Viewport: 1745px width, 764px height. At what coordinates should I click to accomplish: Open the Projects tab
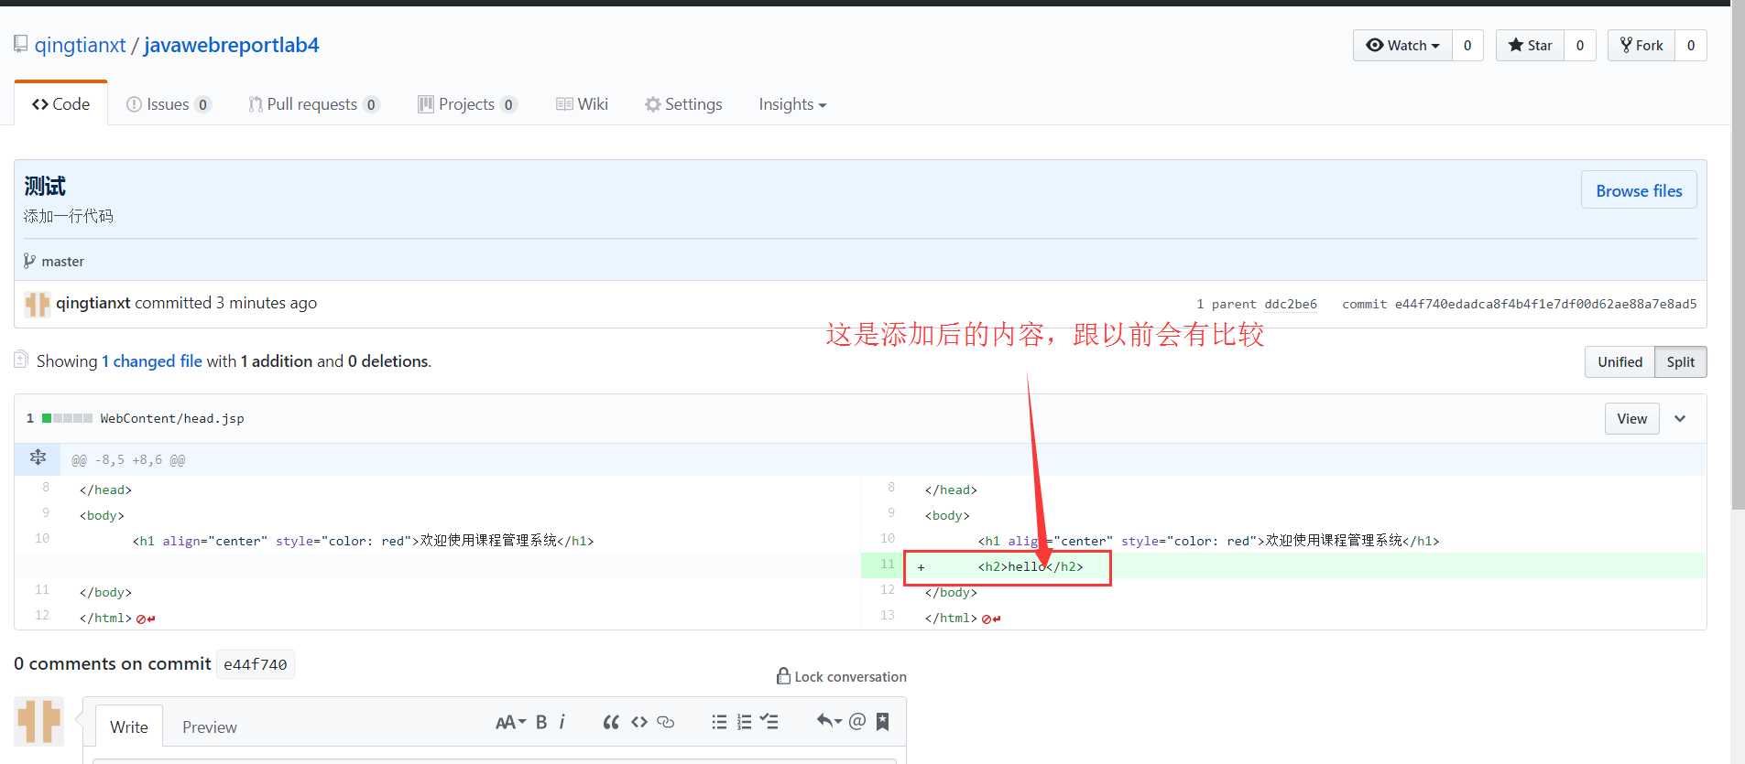467,104
